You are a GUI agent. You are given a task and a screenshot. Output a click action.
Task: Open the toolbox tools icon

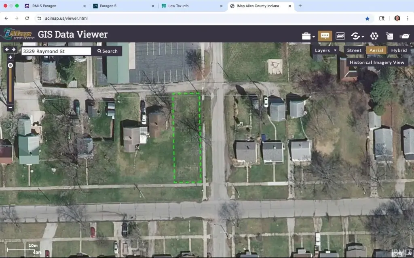click(306, 36)
